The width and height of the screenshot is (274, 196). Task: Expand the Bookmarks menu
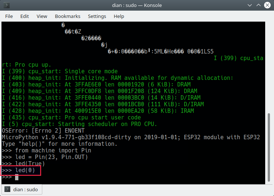click(x=67, y=16)
